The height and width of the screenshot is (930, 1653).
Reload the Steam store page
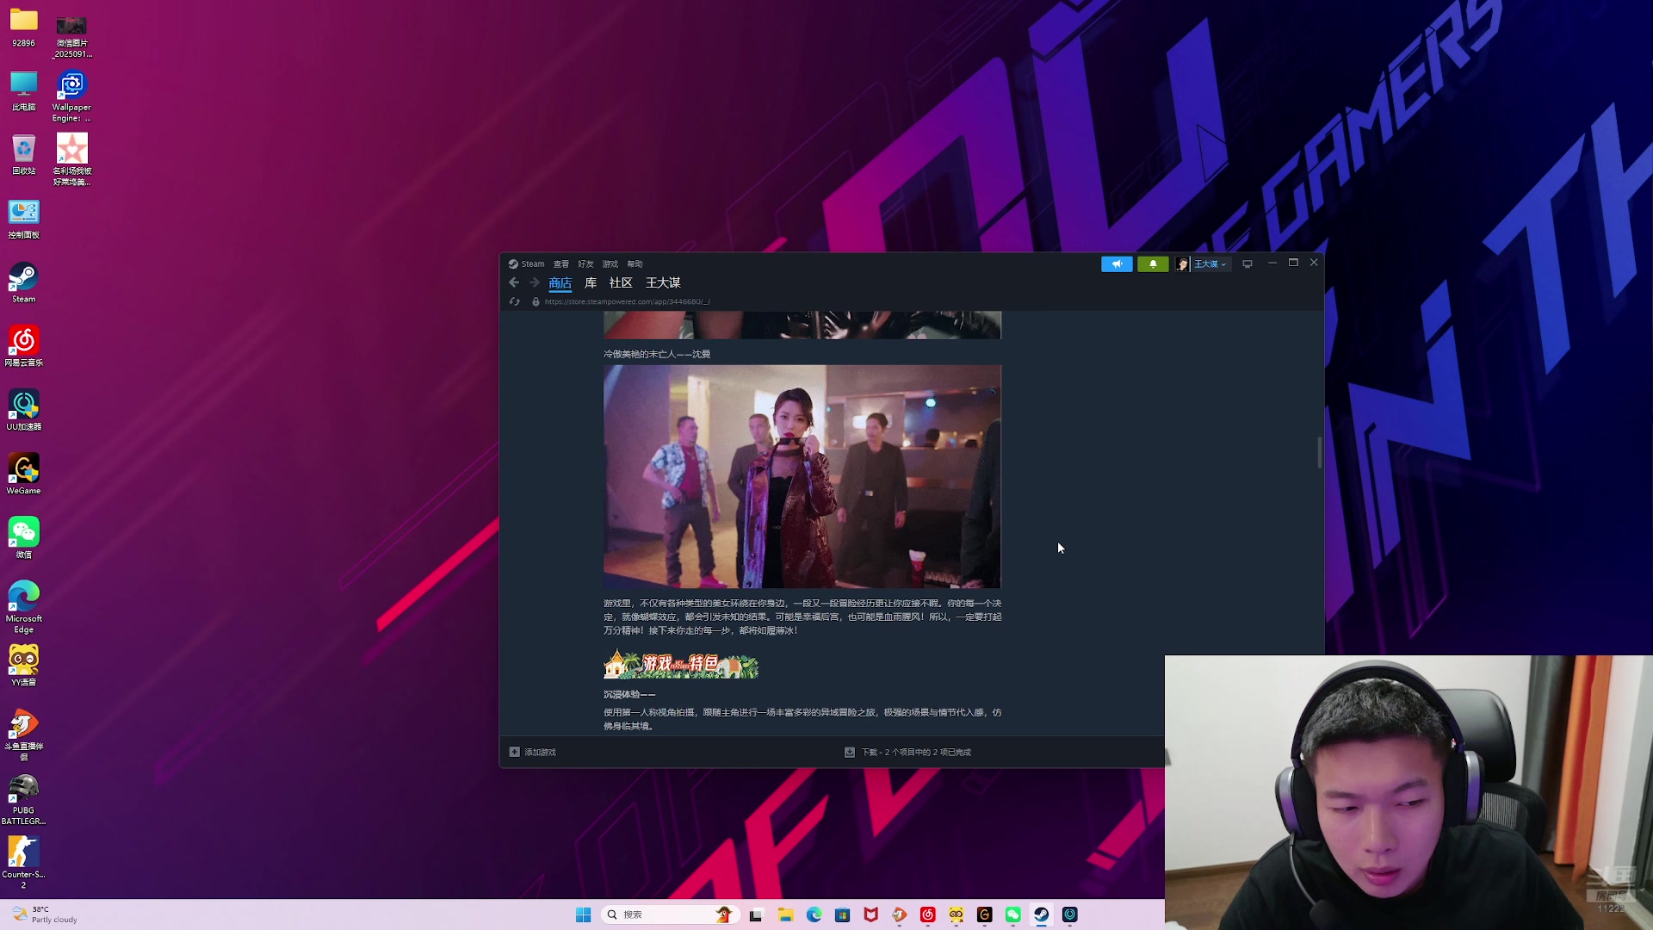tap(515, 301)
